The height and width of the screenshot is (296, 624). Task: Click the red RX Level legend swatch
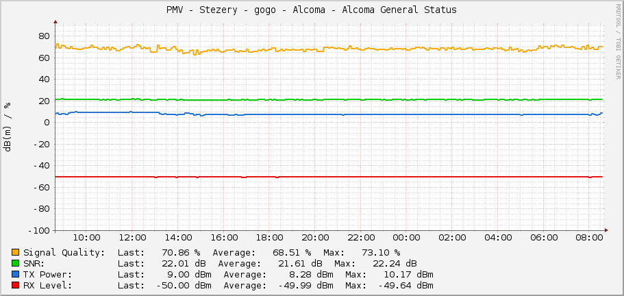(15, 285)
